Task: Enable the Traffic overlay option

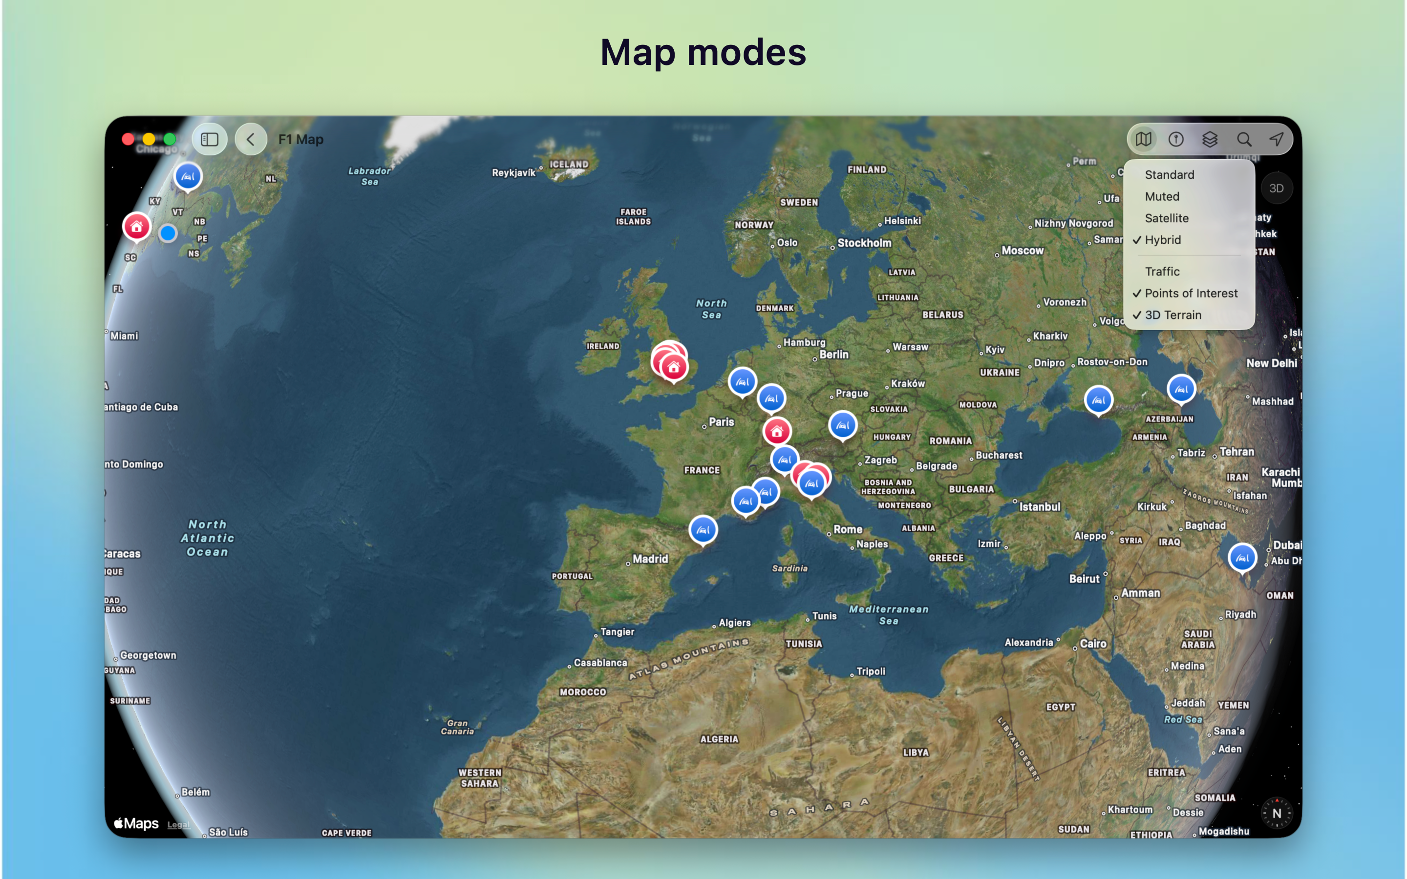Action: click(x=1189, y=272)
